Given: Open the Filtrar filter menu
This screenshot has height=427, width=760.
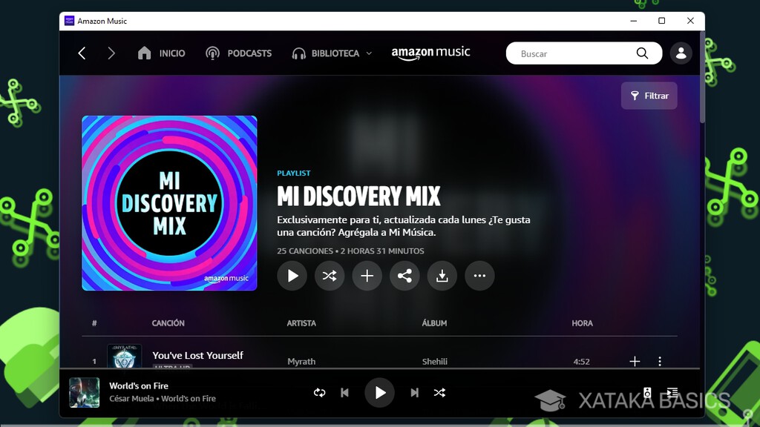Looking at the screenshot, I should pyautogui.click(x=649, y=96).
